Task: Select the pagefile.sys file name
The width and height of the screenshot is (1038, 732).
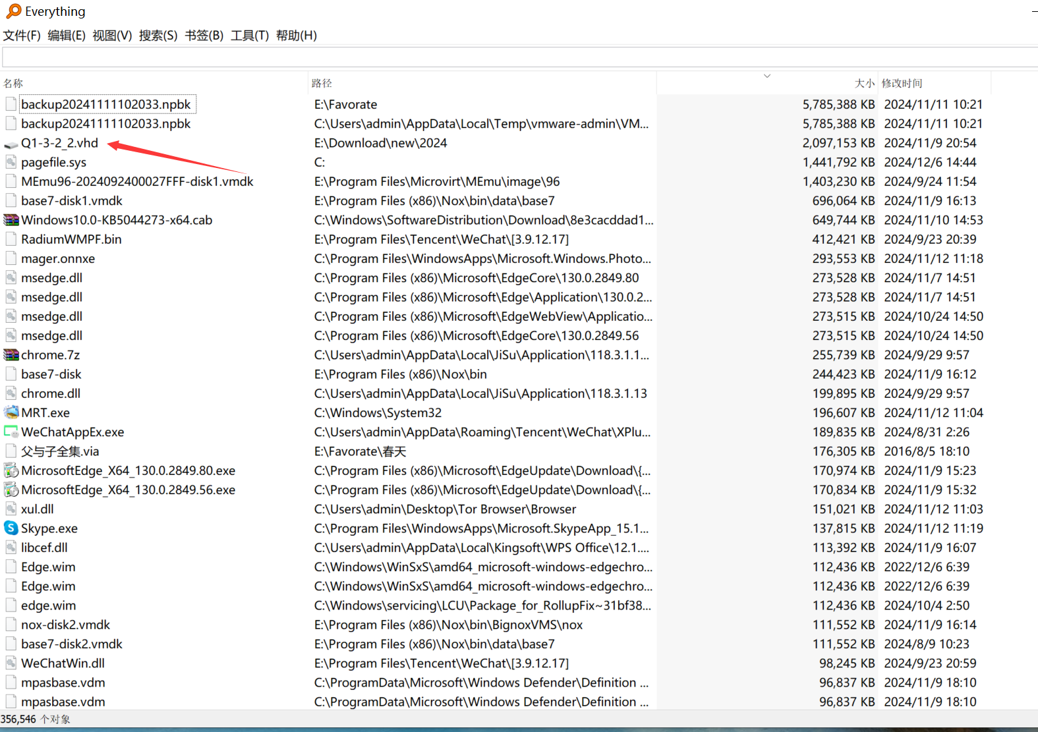Action: (x=53, y=162)
